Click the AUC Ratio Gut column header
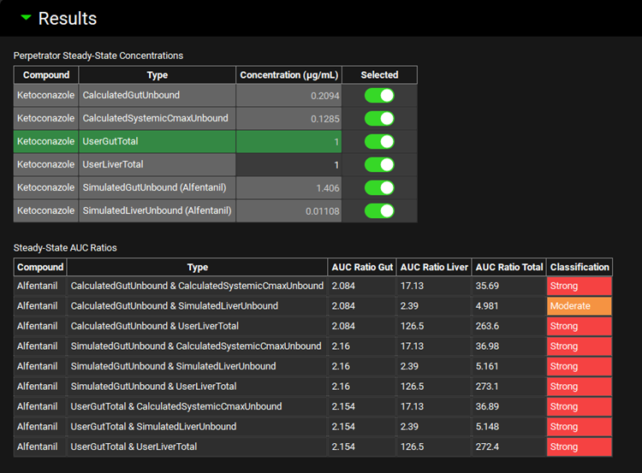The image size is (642, 473). click(x=362, y=267)
